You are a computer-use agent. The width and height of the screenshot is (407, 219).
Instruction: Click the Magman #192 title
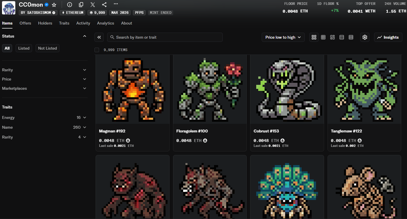click(x=113, y=131)
